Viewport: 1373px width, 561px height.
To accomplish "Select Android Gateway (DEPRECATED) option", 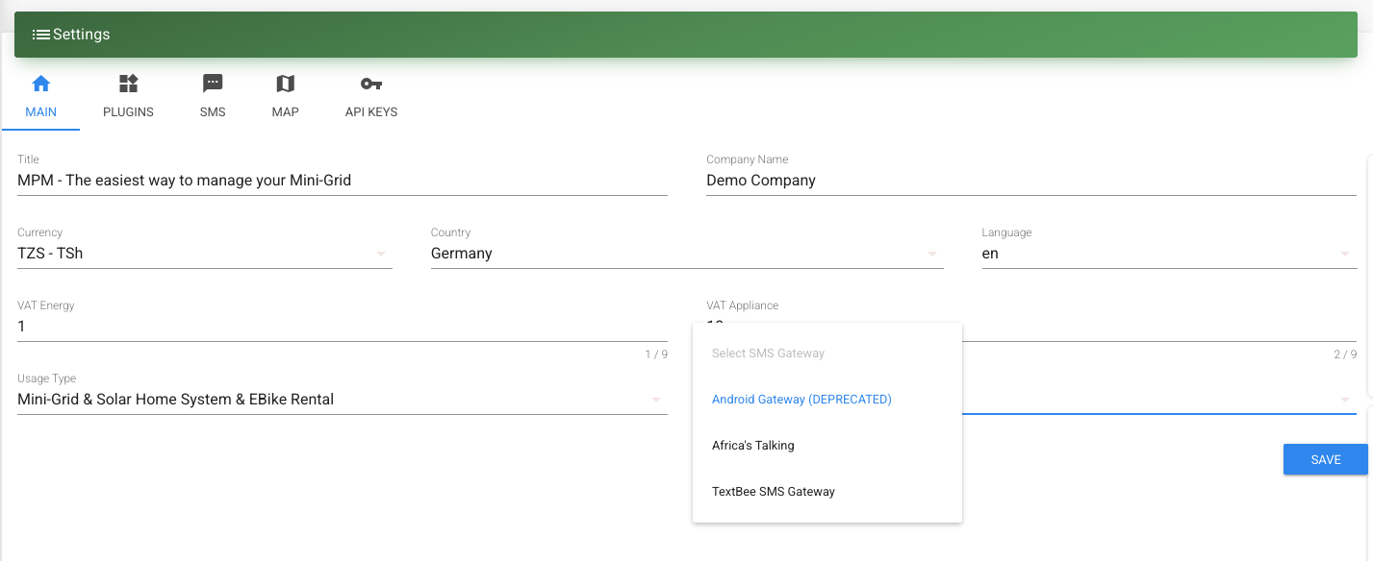I will coord(801,399).
